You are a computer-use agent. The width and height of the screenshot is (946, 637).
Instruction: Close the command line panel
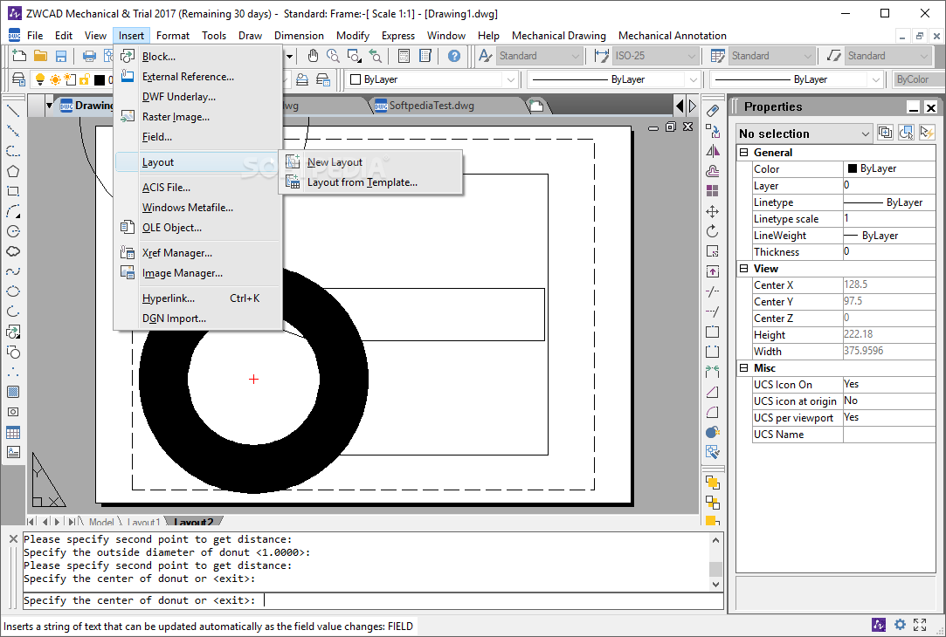pyautogui.click(x=13, y=538)
